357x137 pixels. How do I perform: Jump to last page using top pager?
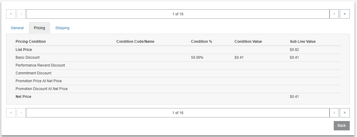click(x=345, y=14)
